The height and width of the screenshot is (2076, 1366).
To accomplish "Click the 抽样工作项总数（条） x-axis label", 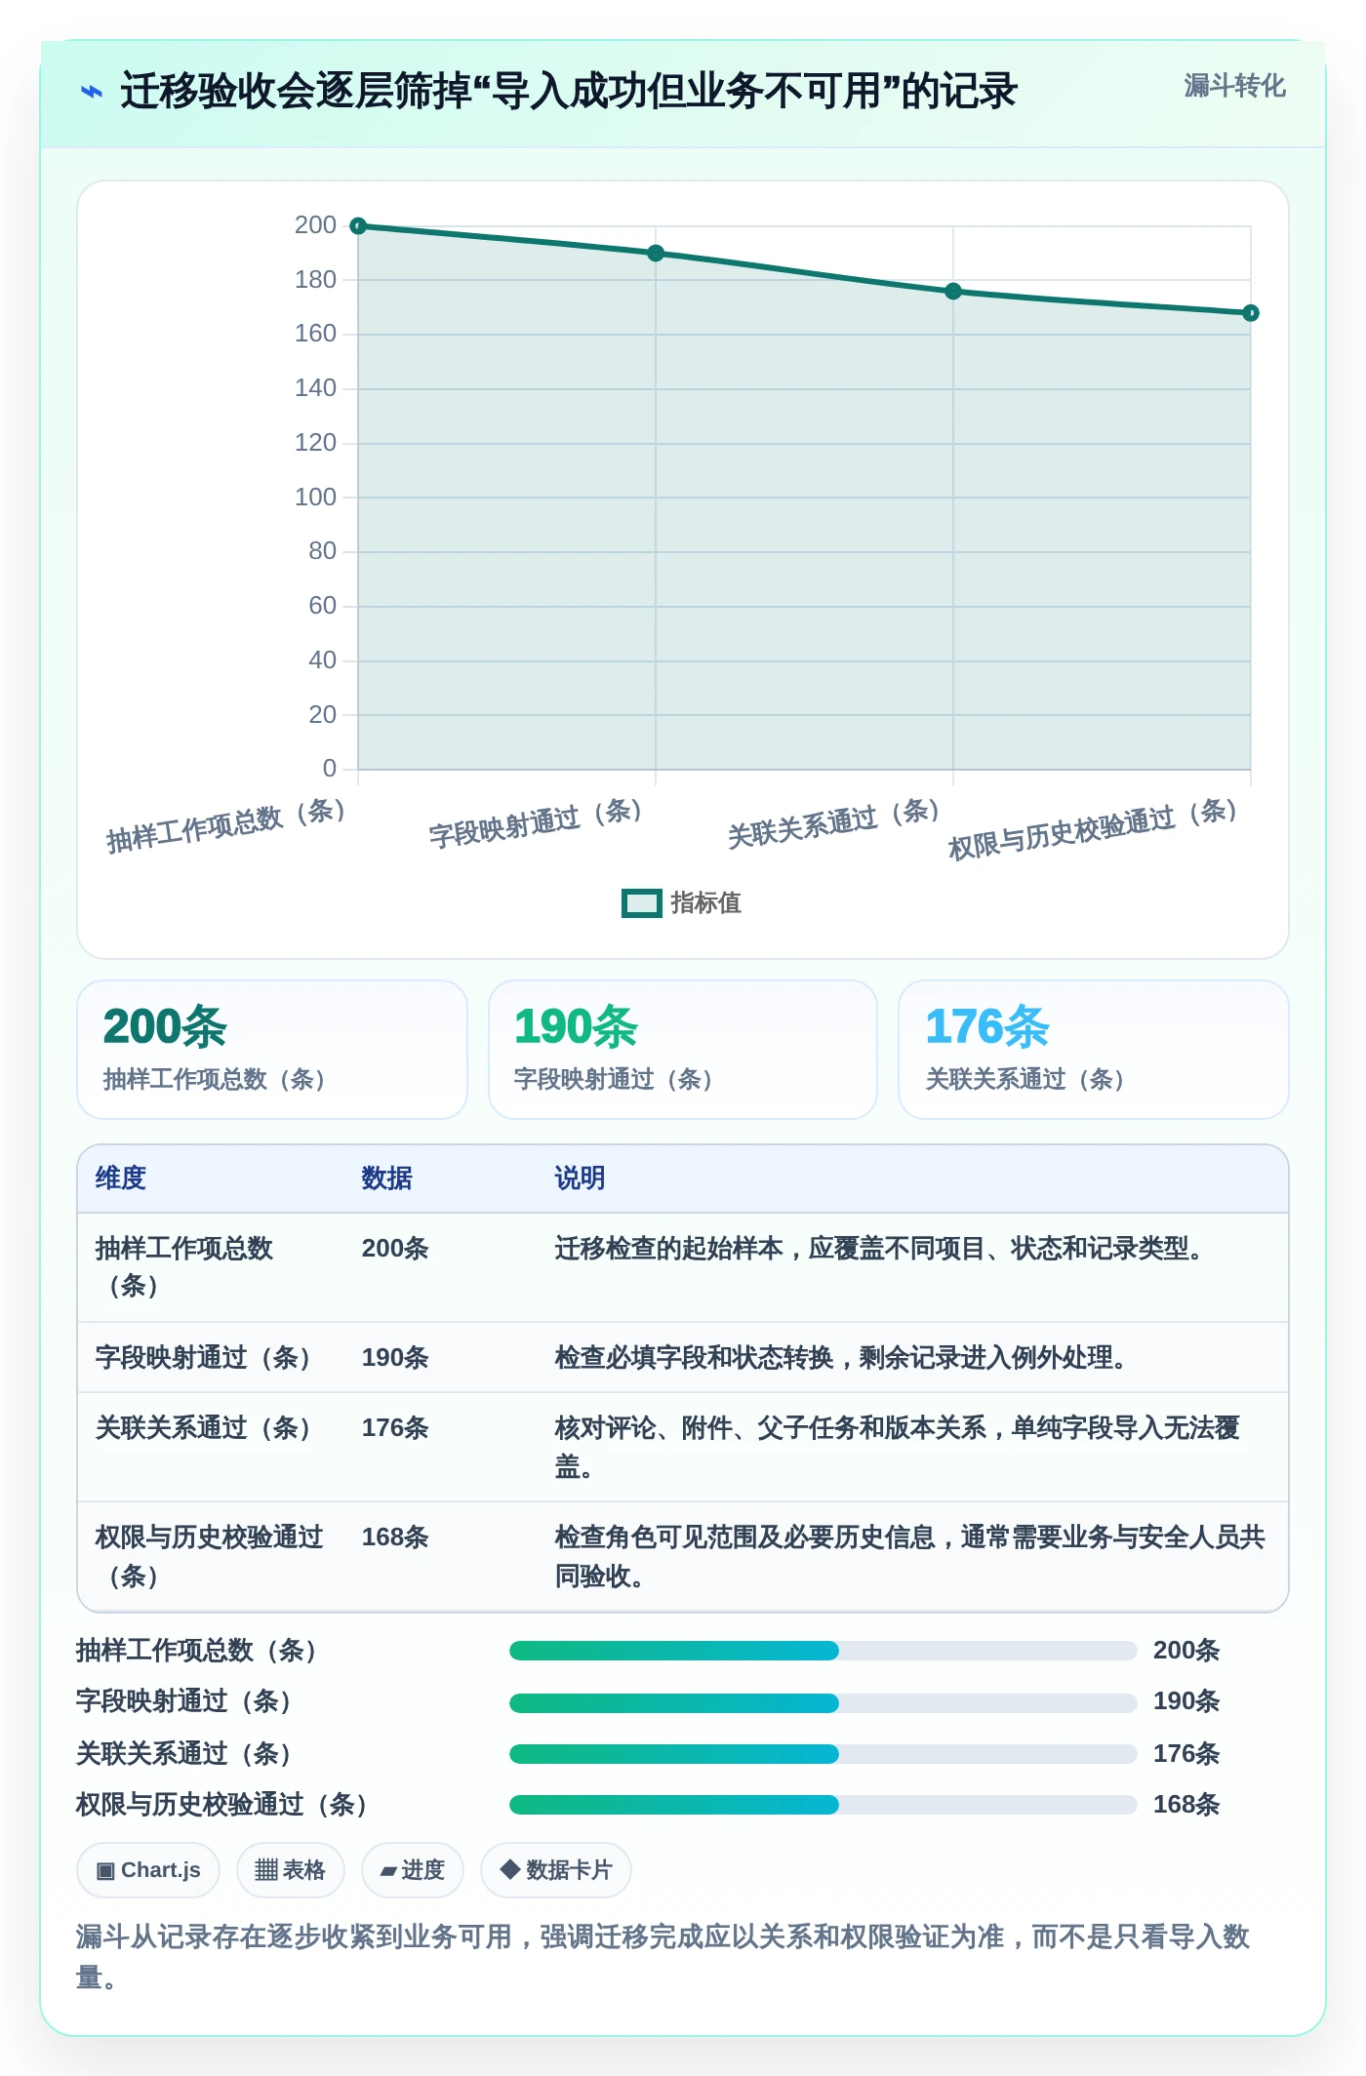I will coord(226,827).
